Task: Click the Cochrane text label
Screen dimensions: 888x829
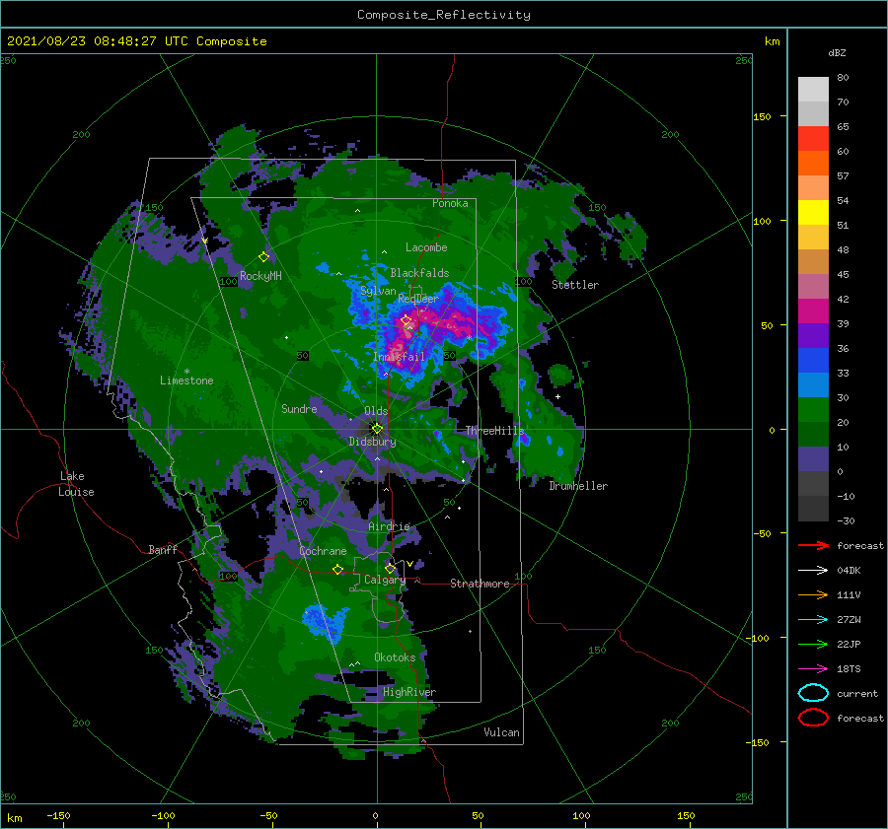Action: point(323,551)
